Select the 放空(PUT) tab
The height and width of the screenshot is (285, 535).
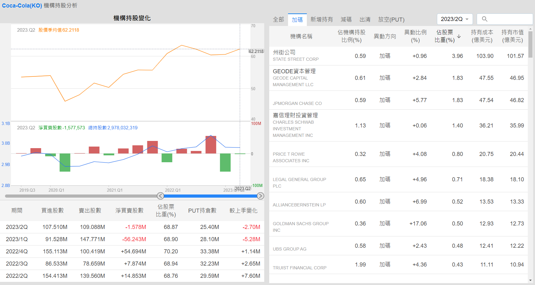click(x=391, y=20)
